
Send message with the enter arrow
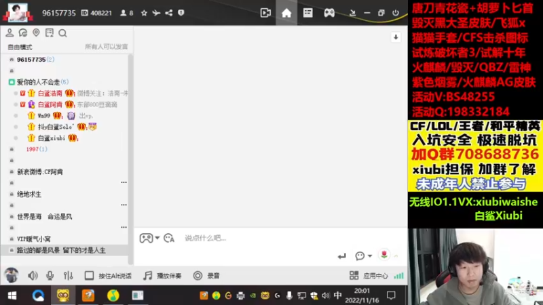(341, 256)
